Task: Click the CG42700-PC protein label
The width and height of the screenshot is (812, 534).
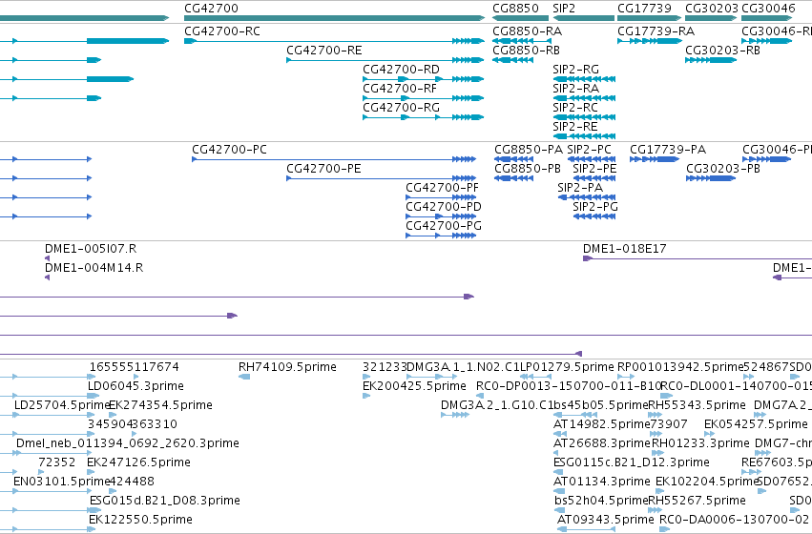Action: click(x=229, y=150)
